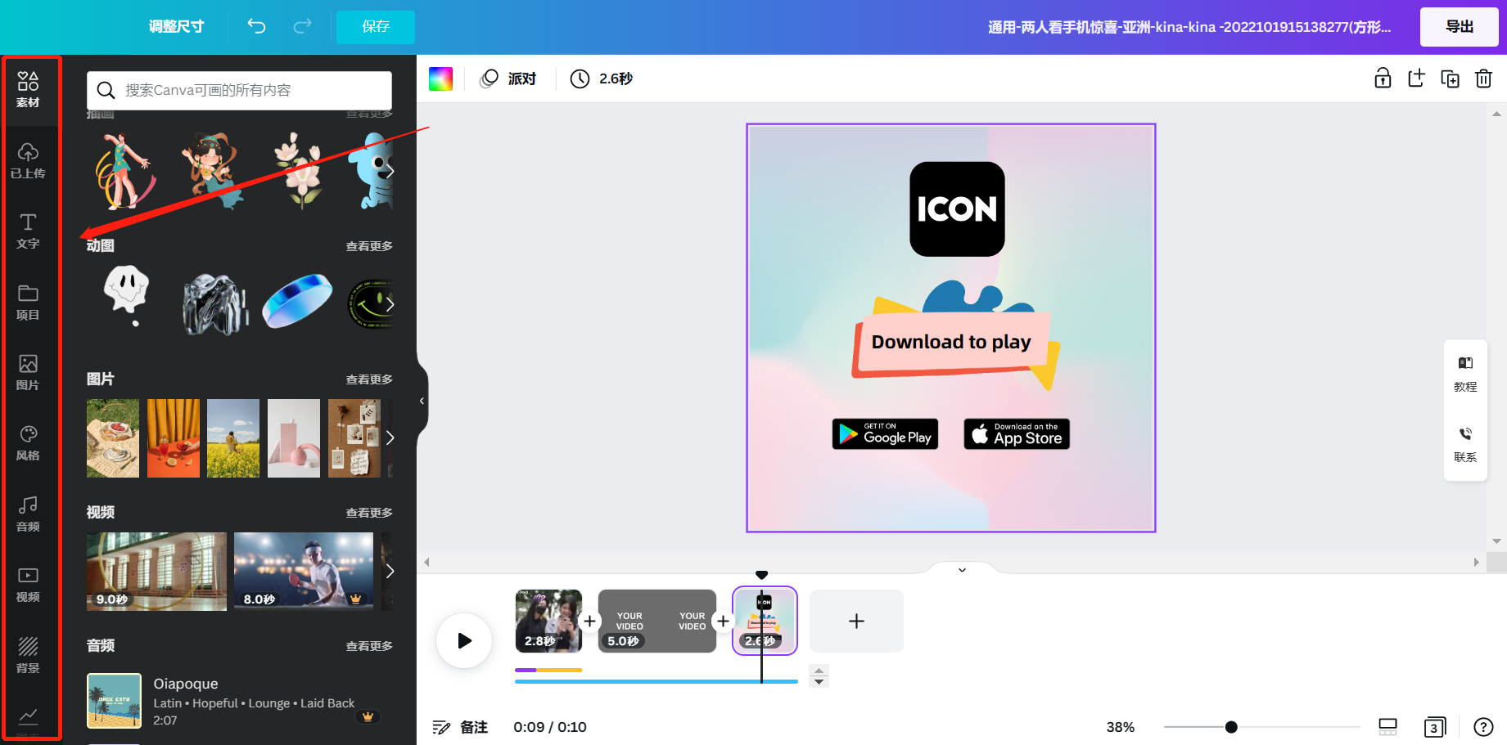Click the Google Play badge on canvas
1507x745 pixels.
(x=885, y=434)
